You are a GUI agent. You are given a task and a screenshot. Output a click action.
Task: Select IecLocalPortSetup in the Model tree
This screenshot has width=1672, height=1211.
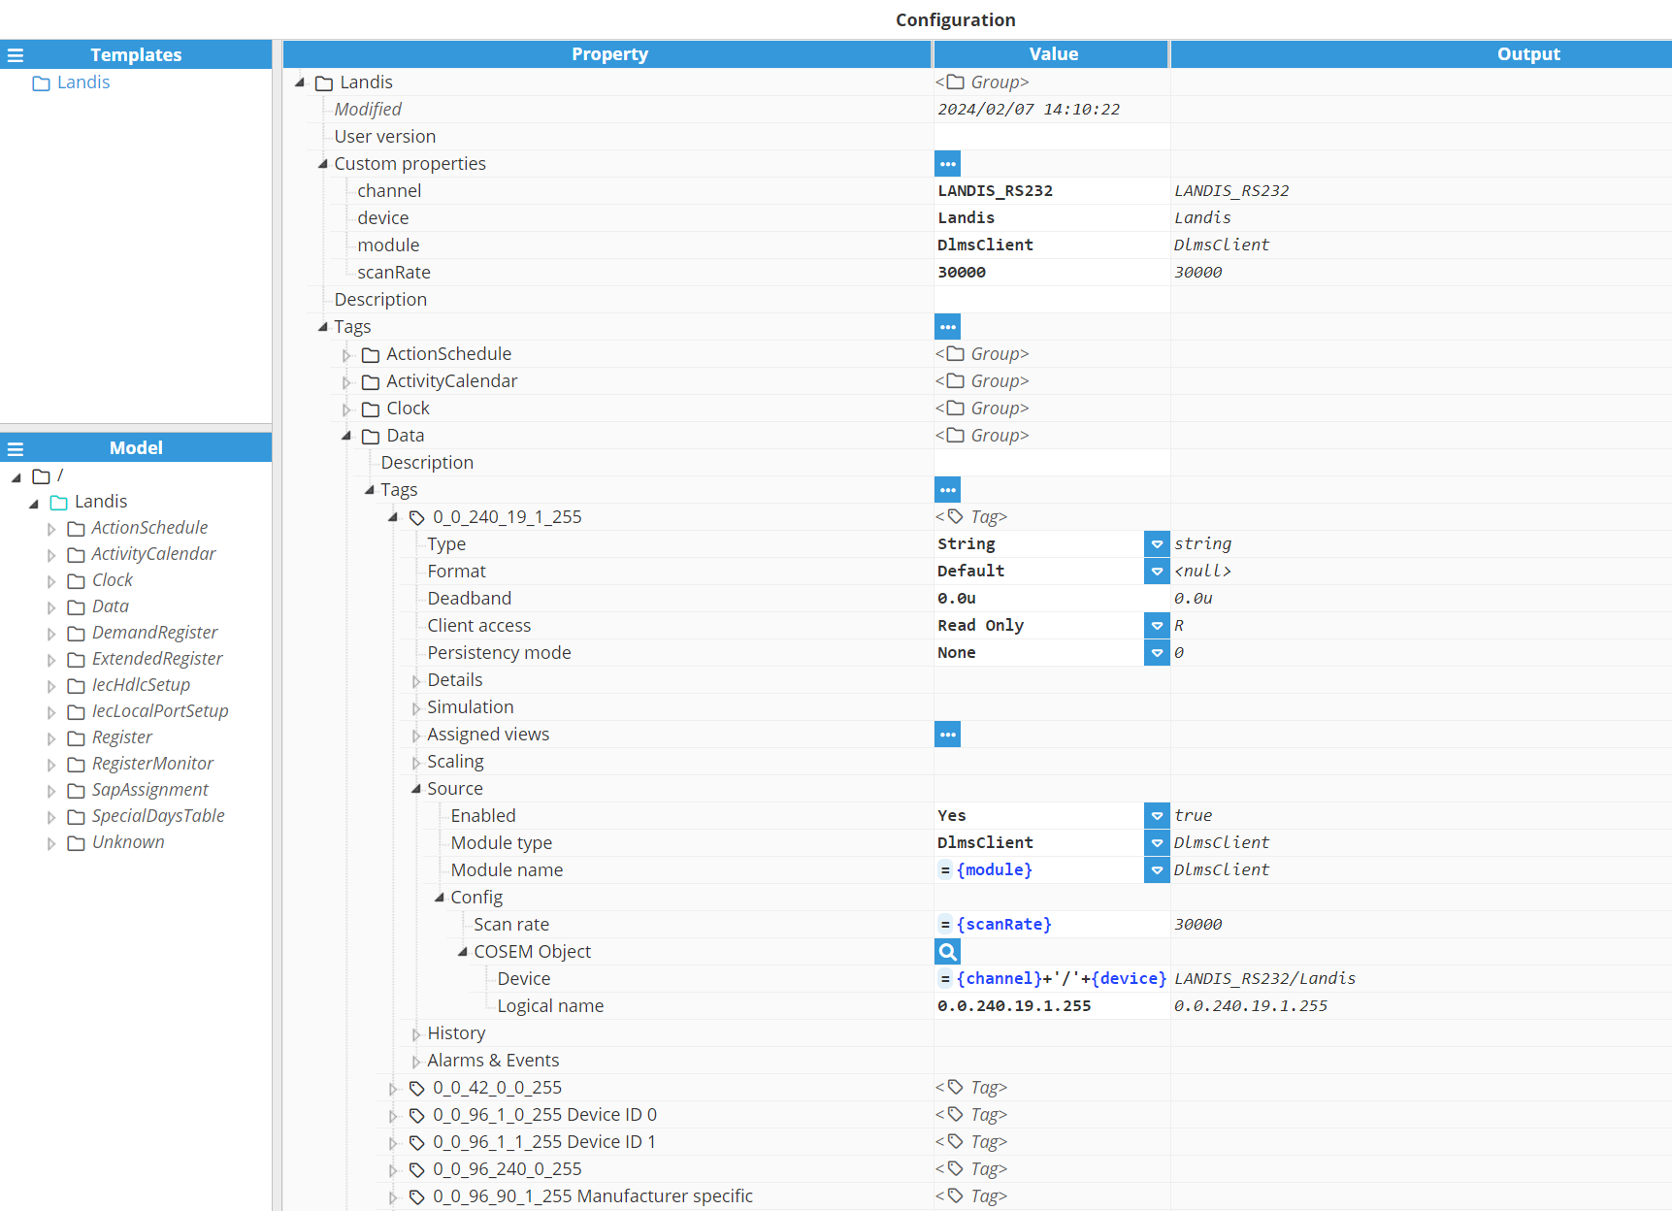point(160,711)
